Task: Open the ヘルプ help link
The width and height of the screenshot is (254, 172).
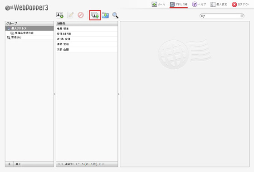Action: [x=199, y=5]
